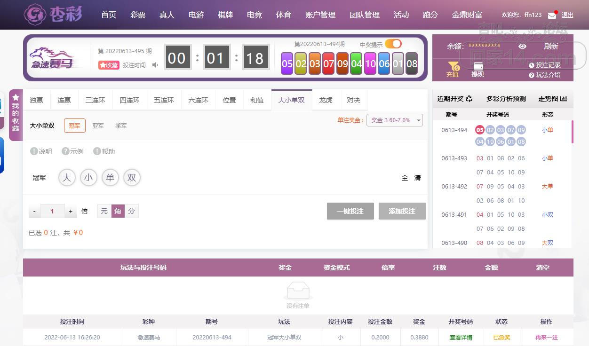Image resolution: width=589 pixels, height=346 pixels.
Task: Expand the 我的收藏 side panel
Action: [x=16, y=115]
